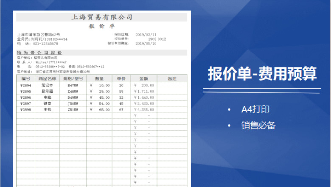The image size is (331, 187).
Task: Select unit price 20 in 笔记本 row
Action: tap(121, 85)
